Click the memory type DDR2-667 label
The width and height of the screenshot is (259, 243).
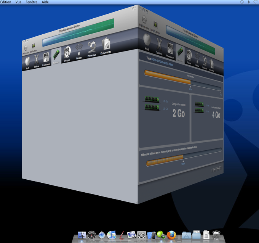point(162,62)
